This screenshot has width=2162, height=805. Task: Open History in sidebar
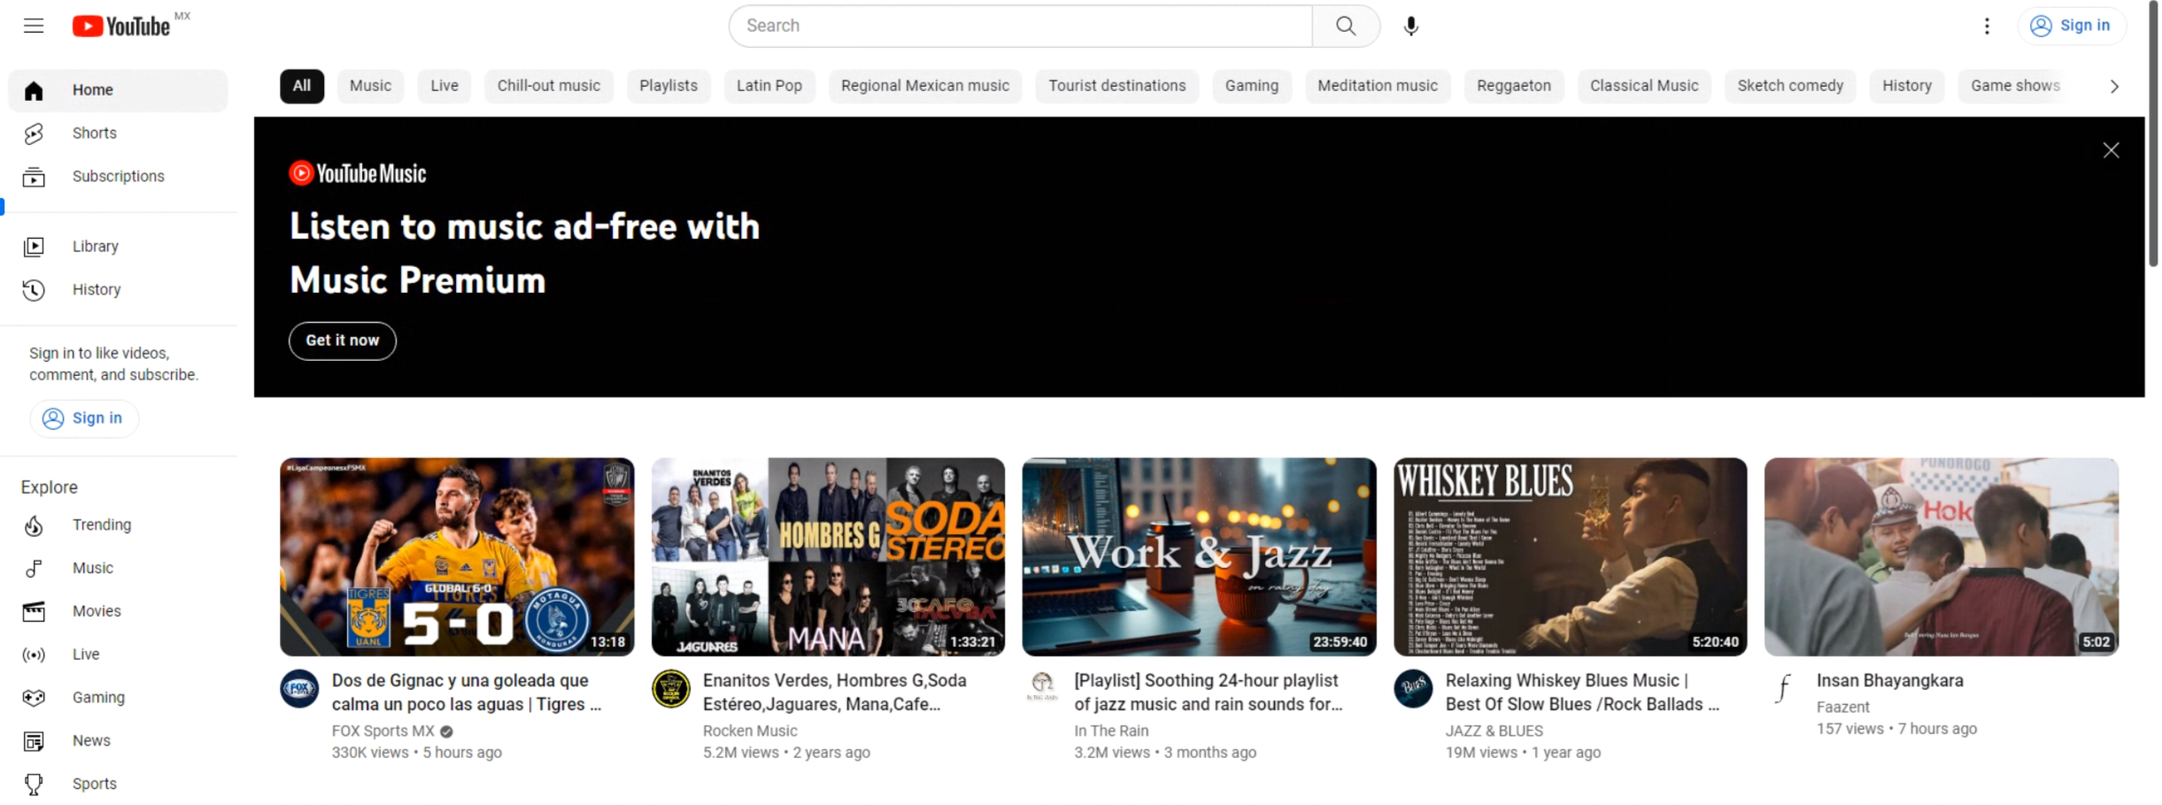click(x=118, y=289)
